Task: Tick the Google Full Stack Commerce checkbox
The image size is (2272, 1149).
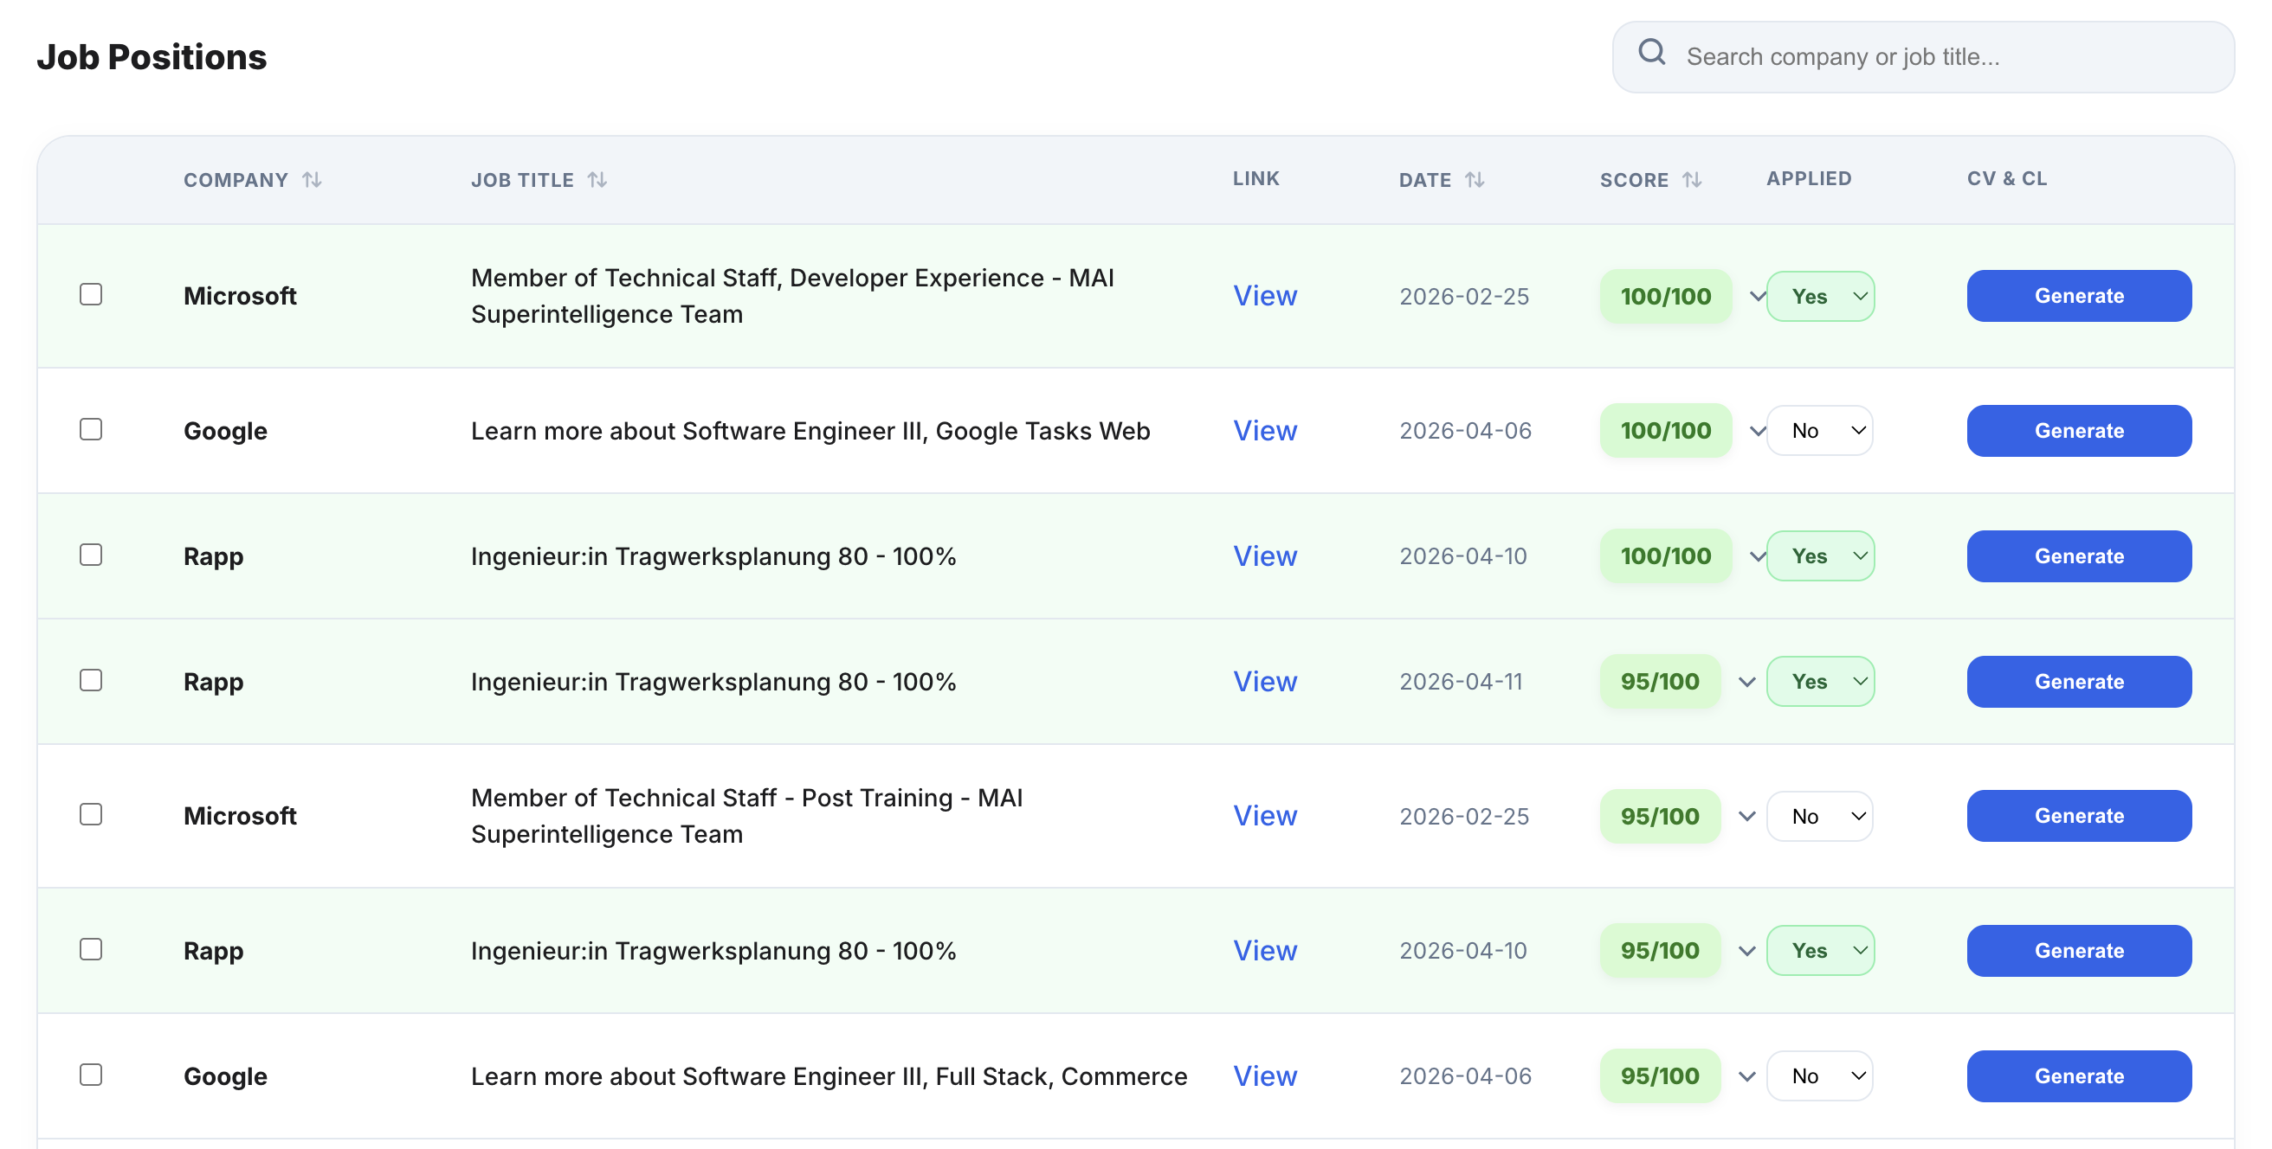Action: [91, 1075]
